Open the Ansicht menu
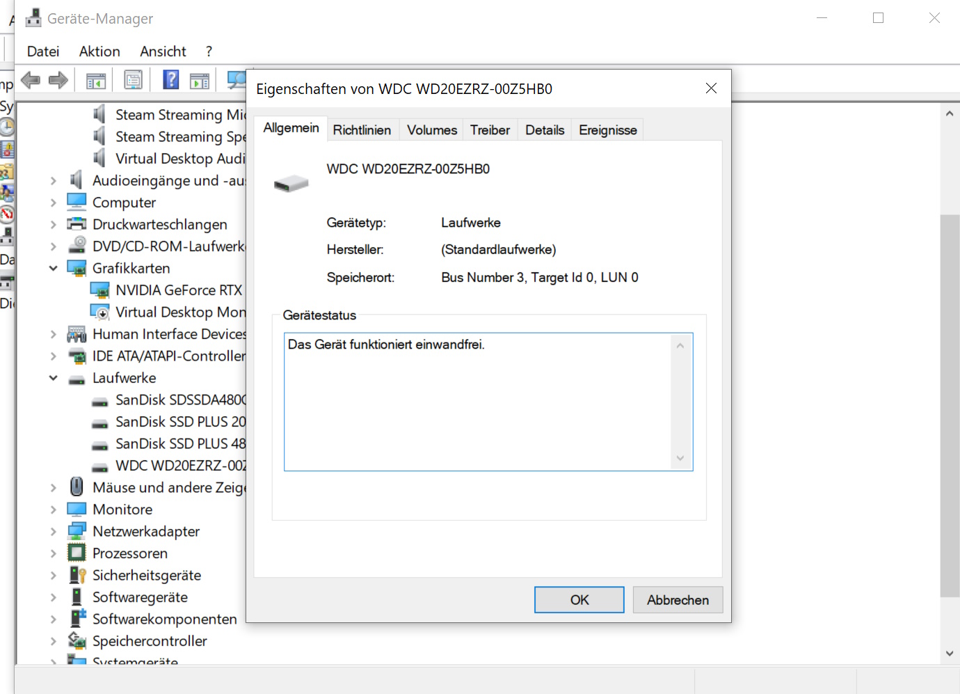960x694 pixels. pyautogui.click(x=163, y=52)
